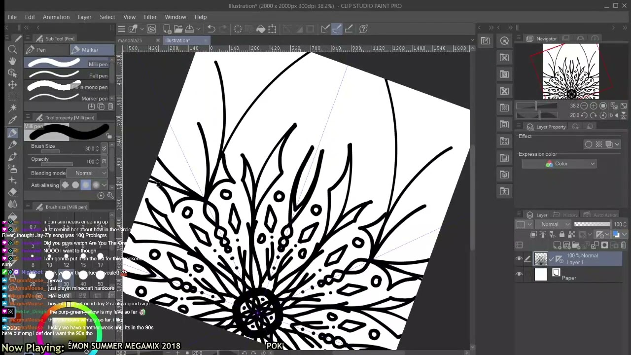This screenshot has width=631, height=355.
Task: Expand Layer Property effect options arrow
Action: click(618, 144)
